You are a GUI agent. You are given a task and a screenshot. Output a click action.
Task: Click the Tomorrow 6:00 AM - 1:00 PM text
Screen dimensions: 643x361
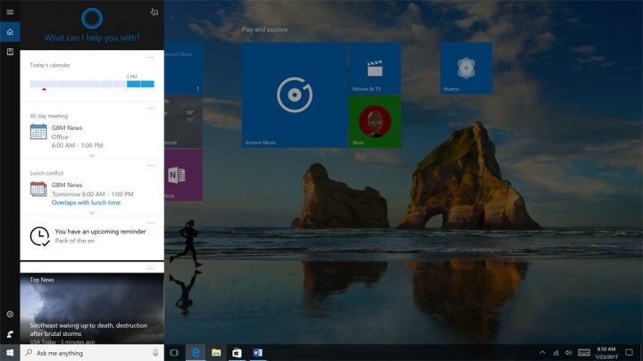tap(93, 194)
